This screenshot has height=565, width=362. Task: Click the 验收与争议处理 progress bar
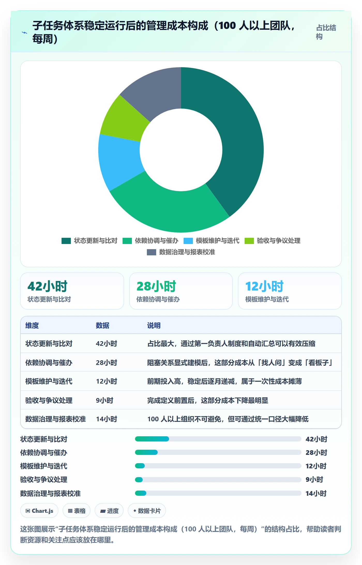[218, 480]
